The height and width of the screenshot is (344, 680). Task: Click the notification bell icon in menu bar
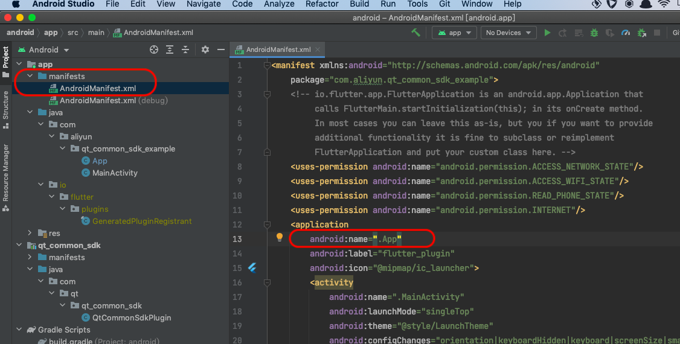click(x=646, y=4)
